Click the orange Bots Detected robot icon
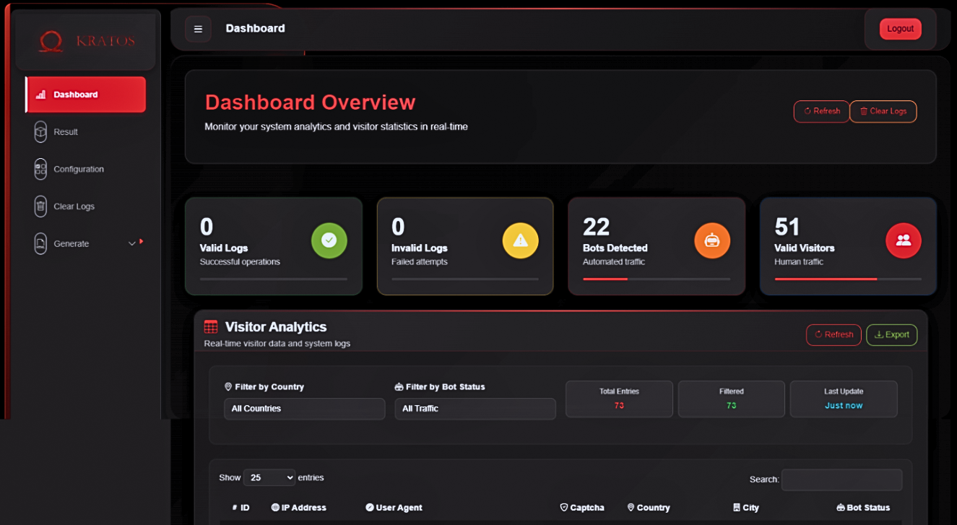This screenshot has width=957, height=525. pos(712,241)
